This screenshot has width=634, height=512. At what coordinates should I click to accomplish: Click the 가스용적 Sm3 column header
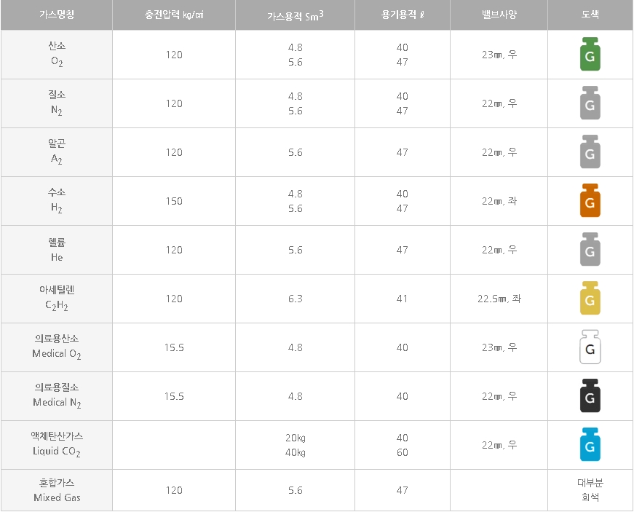pyautogui.click(x=295, y=15)
